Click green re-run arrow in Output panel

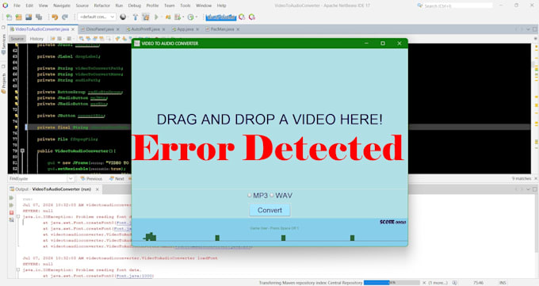11,198
